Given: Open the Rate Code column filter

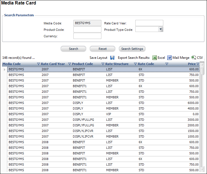Looking at the screenshot, I should click(167, 64).
